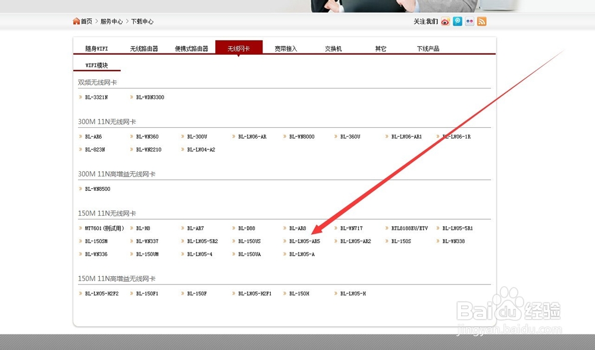Open the BL-150F product link
Image resolution: width=595 pixels, height=350 pixels.
pos(197,294)
